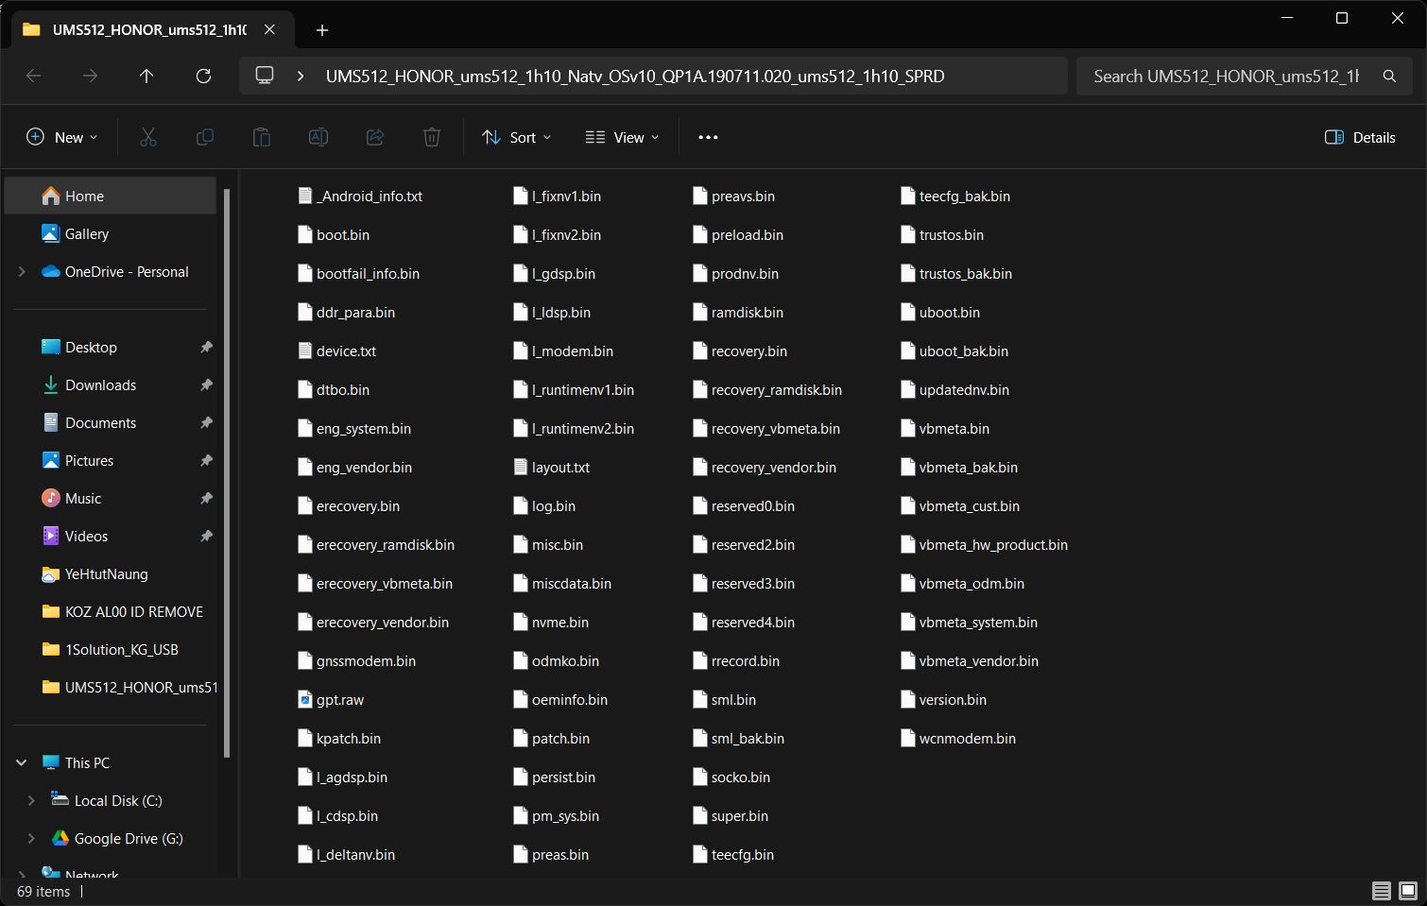Click the This PC monitor icon in address bar
The width and height of the screenshot is (1427, 906).
tap(265, 76)
